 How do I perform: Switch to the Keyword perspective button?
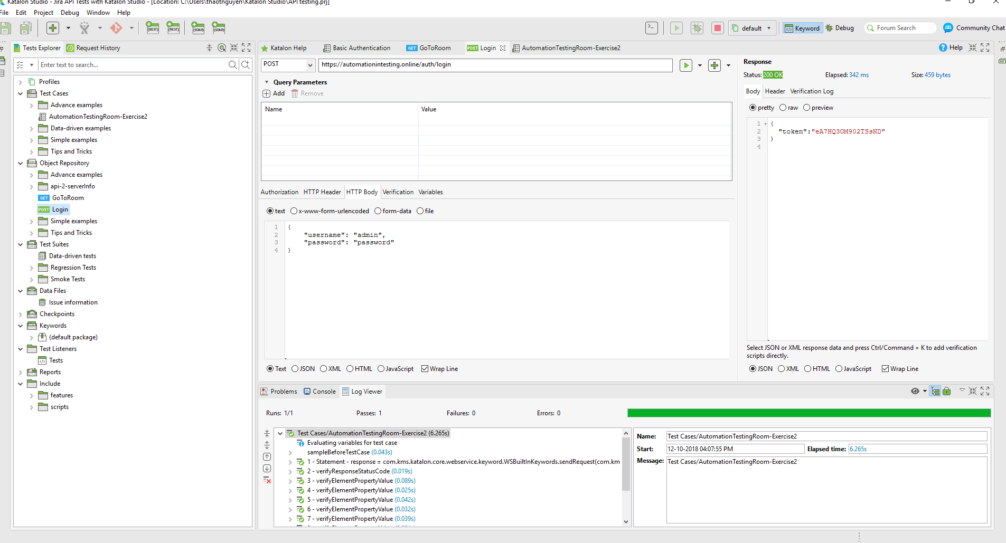[x=802, y=28]
